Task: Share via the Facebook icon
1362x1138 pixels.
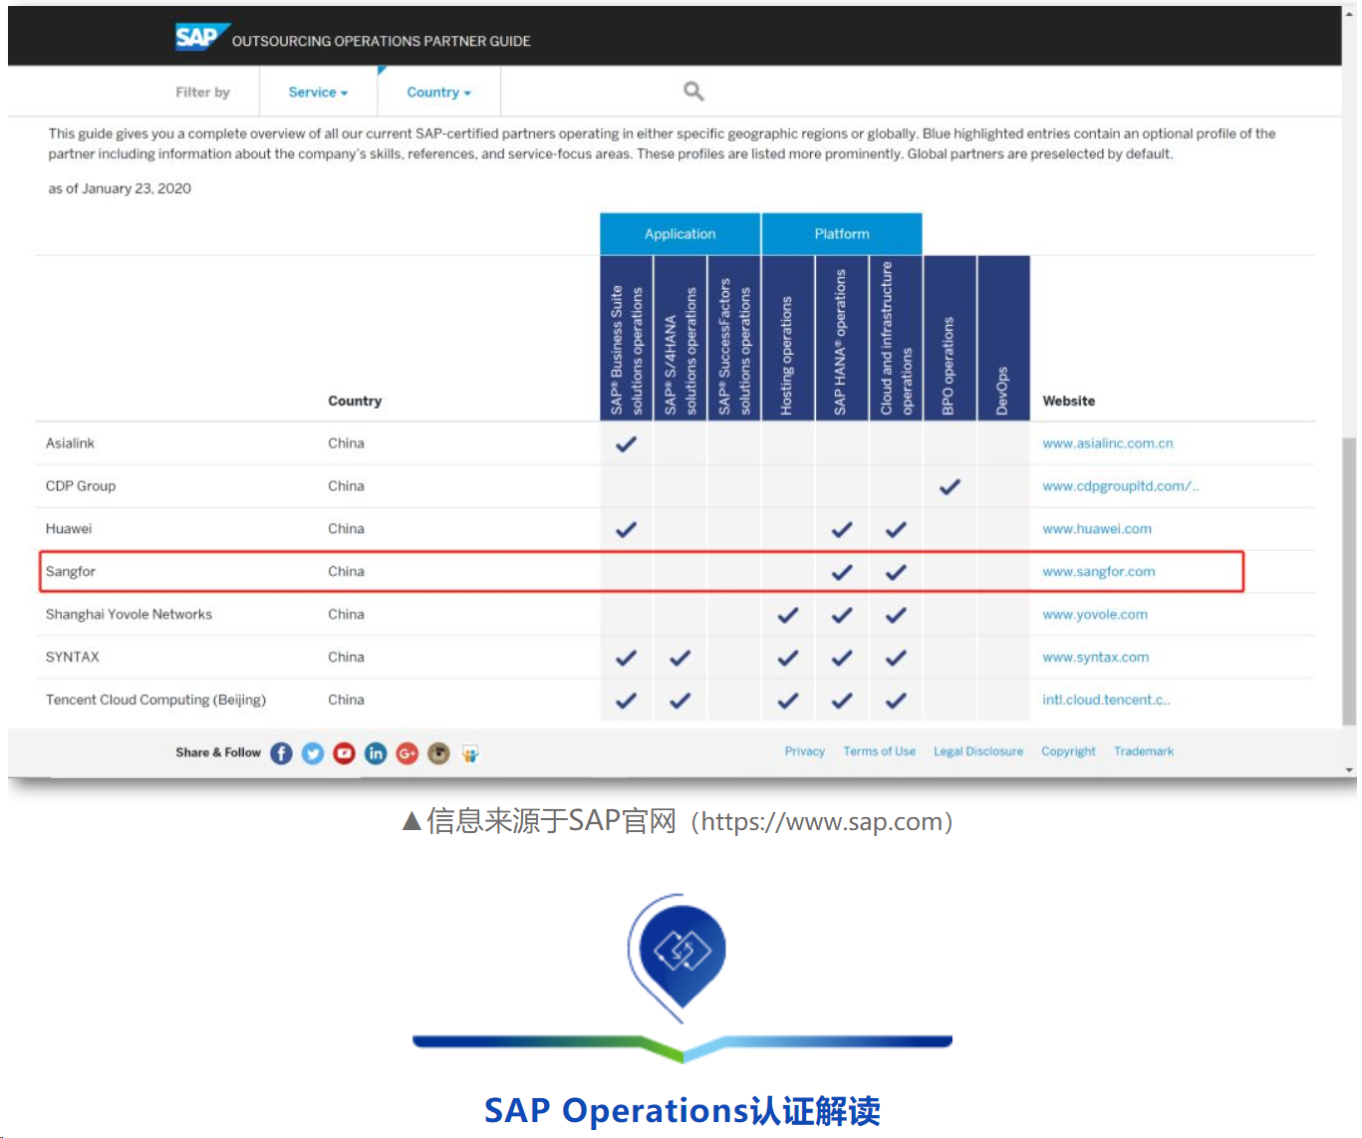Action: tap(282, 753)
